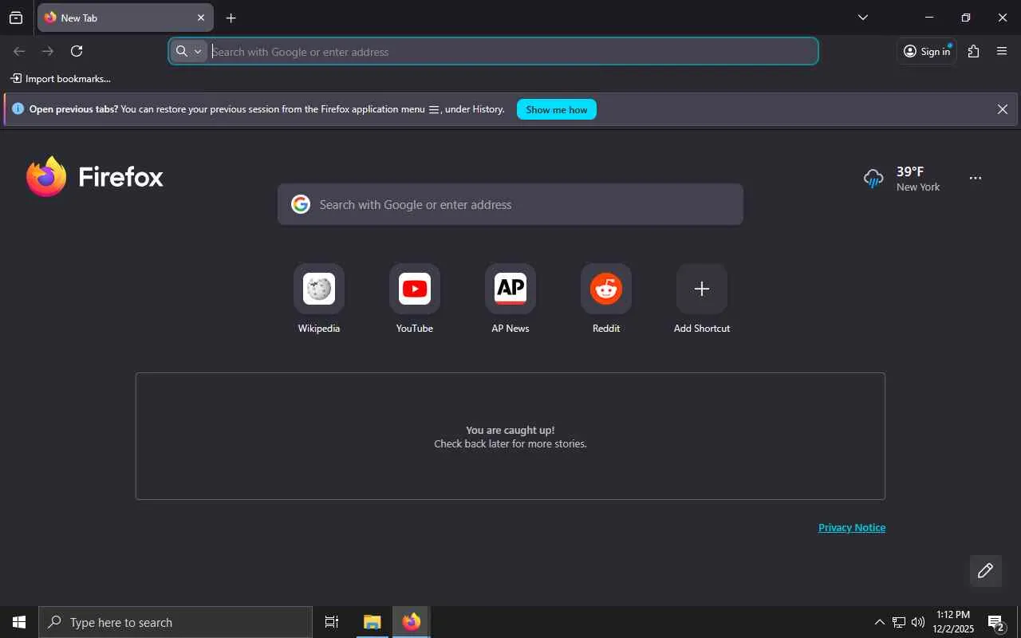Open the Reddit shortcut
Viewport: 1021px width, 638px height.
[606, 299]
